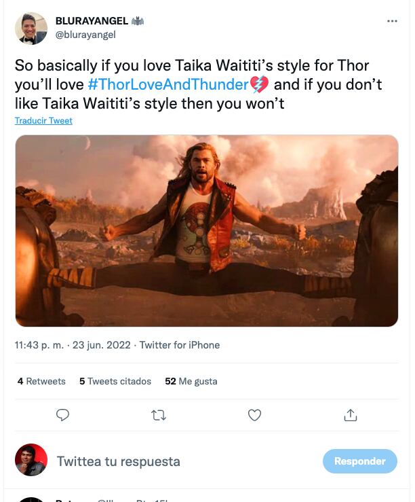The image size is (415, 502).
Task: Click the reply speech bubble icon
Action: (x=63, y=414)
